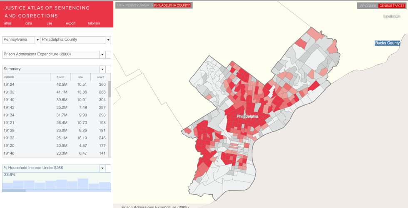408x208 pixels.
Task: Select zipcode 19121 row
Action: coord(55,123)
